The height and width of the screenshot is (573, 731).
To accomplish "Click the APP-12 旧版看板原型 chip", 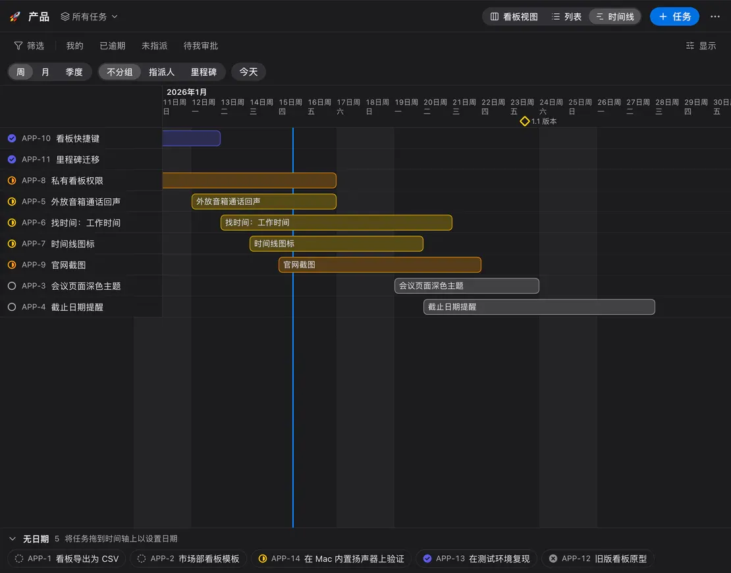I will click(598, 559).
